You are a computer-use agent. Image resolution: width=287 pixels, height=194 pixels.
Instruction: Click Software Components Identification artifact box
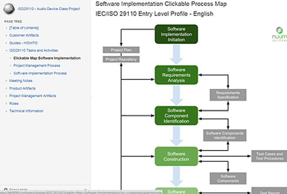[225, 135]
